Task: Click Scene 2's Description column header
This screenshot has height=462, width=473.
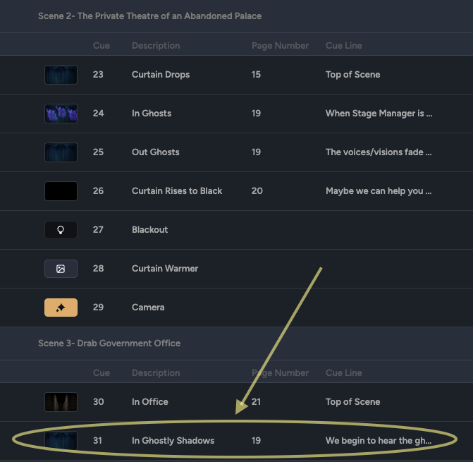Action: [156, 46]
